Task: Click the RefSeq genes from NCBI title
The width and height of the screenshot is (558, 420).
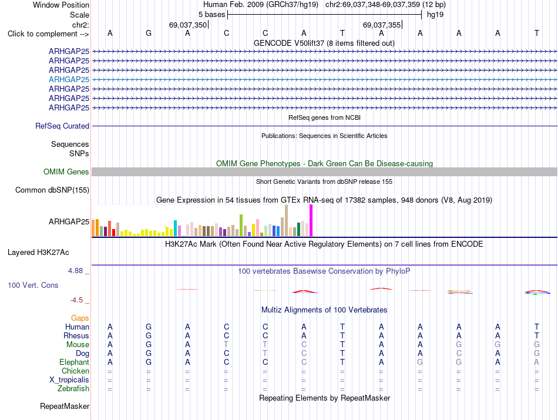Action: click(x=324, y=117)
